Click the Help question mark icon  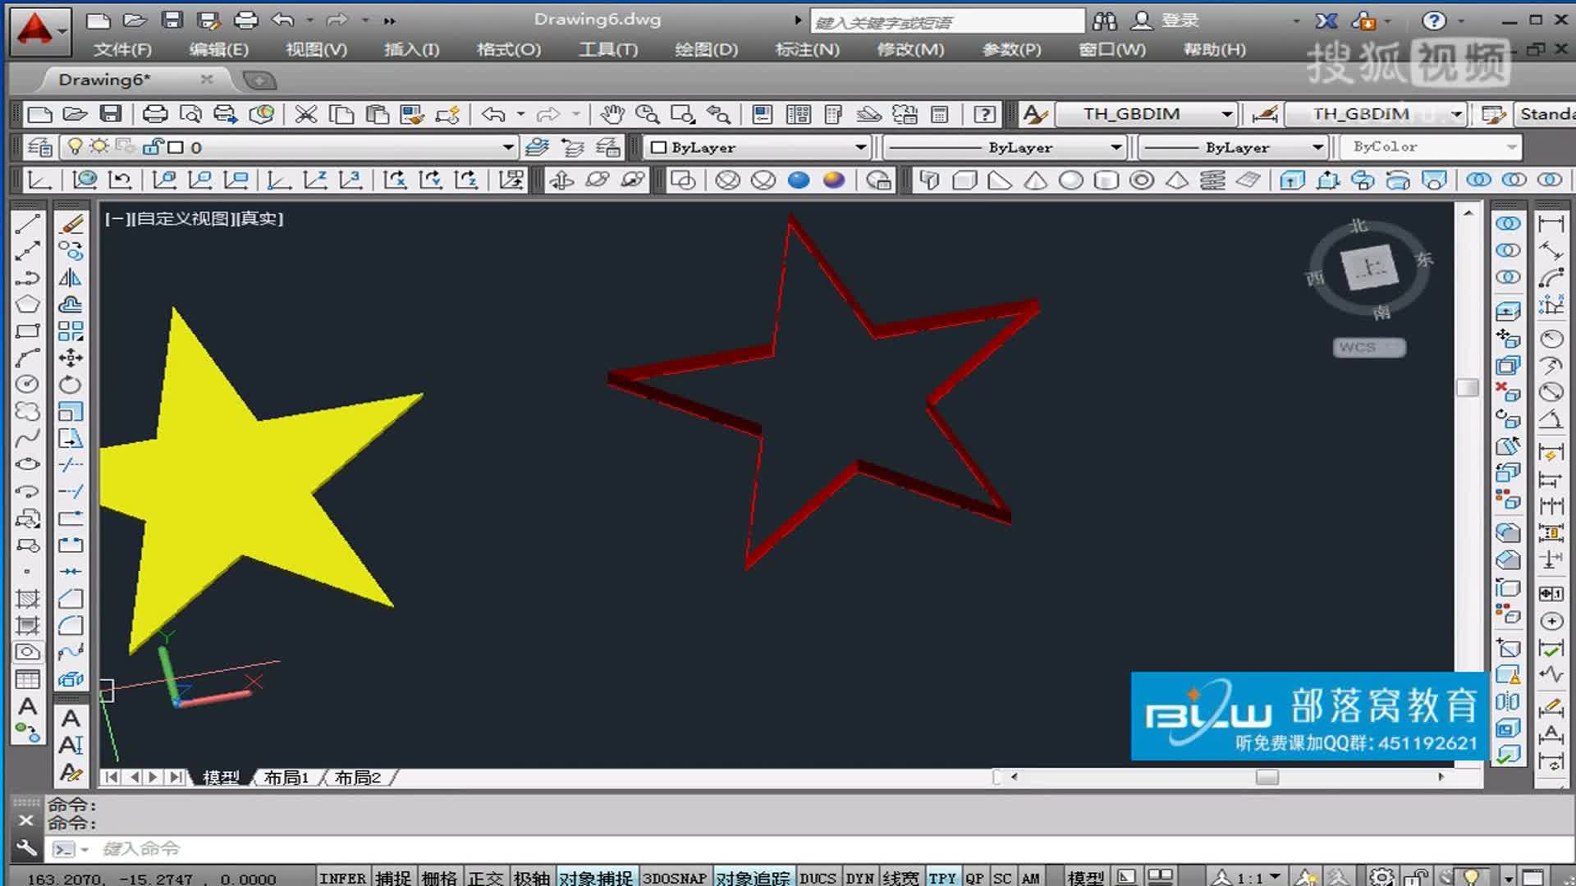click(x=984, y=114)
